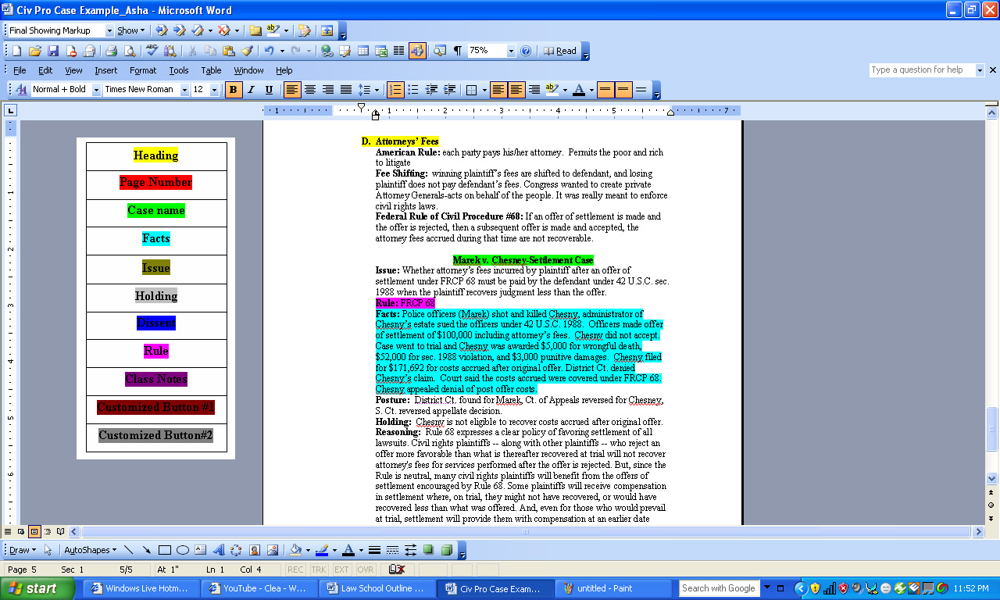
Task: Open Print Preview from the toolbar
Action: (x=129, y=51)
